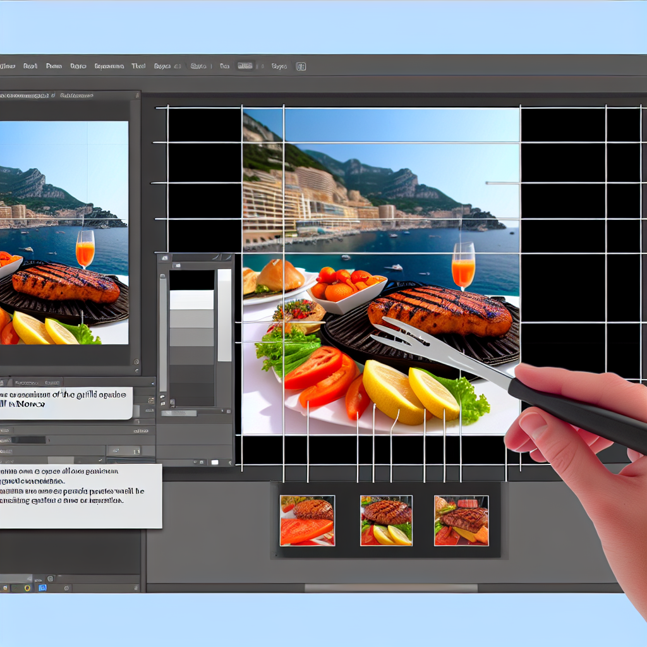Image resolution: width=647 pixels, height=647 pixels.
Task: Toggle the checkbox icon right of the upper tooltip
Action: pyautogui.click(x=151, y=400)
